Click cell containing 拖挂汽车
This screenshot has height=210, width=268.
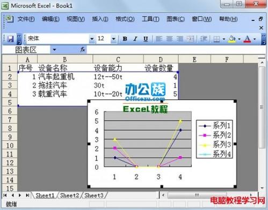point(65,85)
